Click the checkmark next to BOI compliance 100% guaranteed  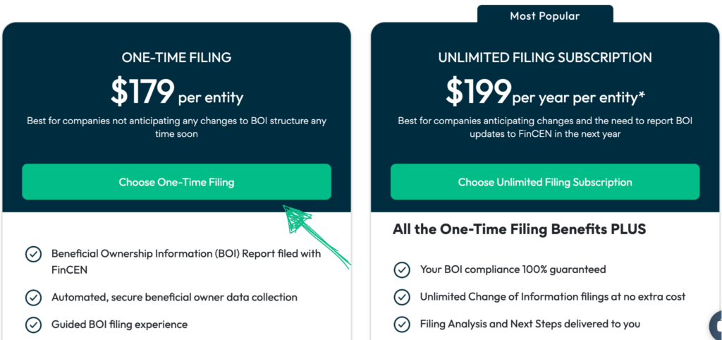coord(402,269)
